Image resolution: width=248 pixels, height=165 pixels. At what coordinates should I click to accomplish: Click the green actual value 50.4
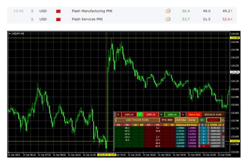point(186,11)
